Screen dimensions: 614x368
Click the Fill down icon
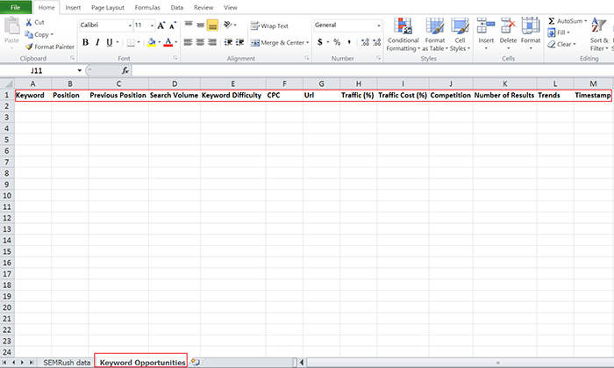point(552,32)
